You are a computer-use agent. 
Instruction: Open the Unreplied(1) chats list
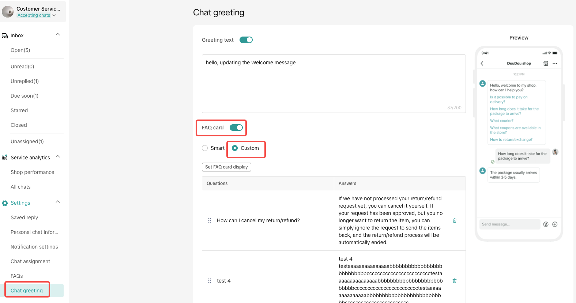[x=25, y=81]
